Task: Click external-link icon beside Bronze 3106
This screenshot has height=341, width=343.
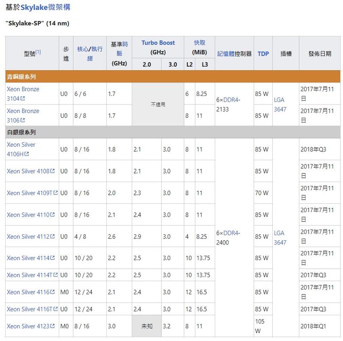Action: (x=23, y=120)
